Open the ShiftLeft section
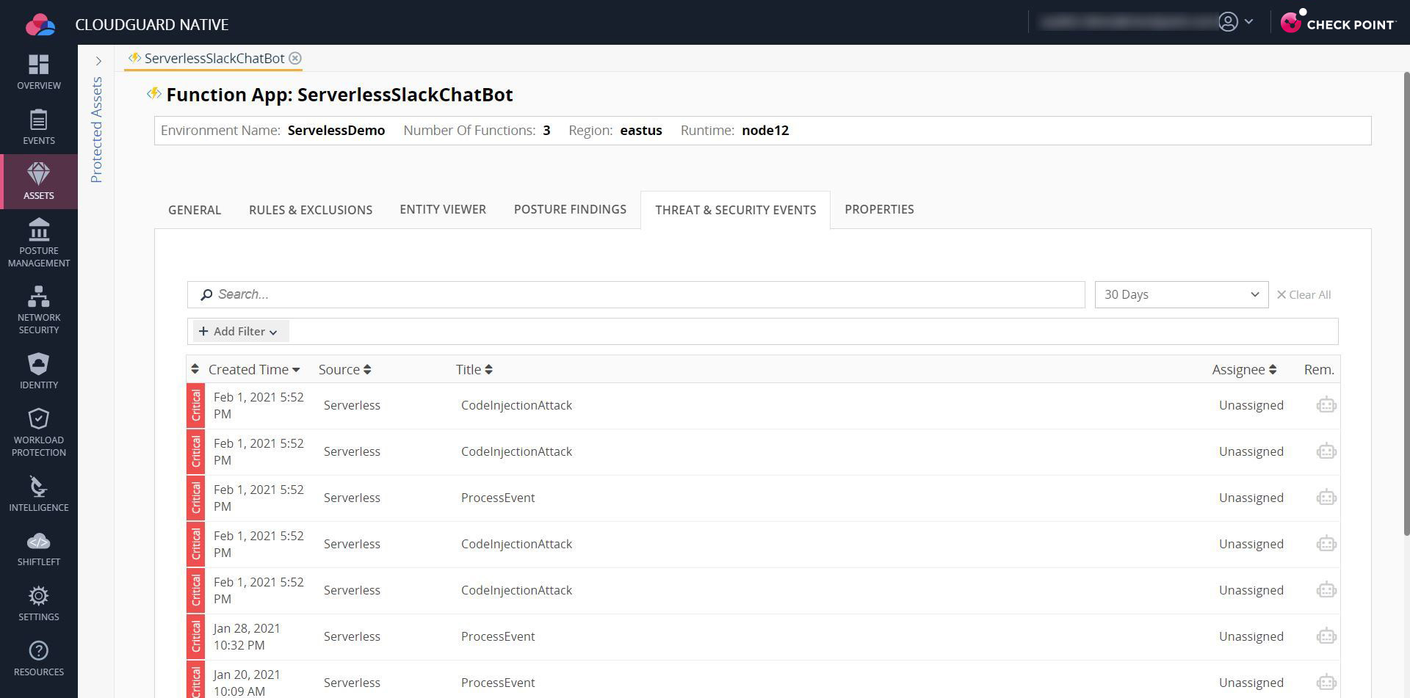Viewport: 1410px width, 698px height. (38, 548)
